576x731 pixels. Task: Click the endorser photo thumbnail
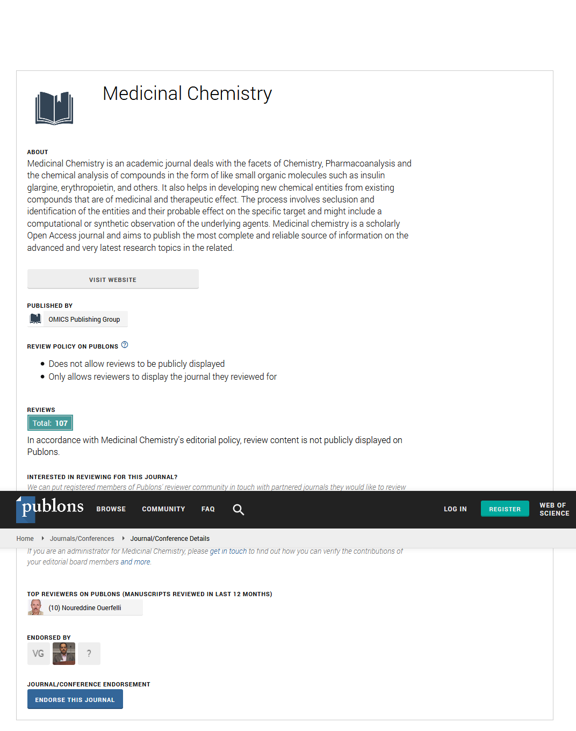pos(64,654)
